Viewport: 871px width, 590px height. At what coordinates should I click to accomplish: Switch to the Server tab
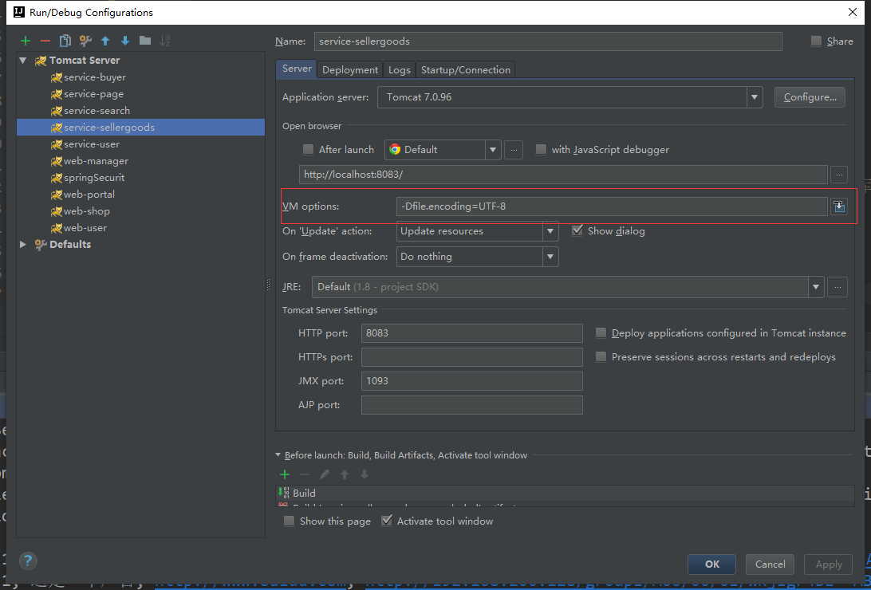point(297,69)
